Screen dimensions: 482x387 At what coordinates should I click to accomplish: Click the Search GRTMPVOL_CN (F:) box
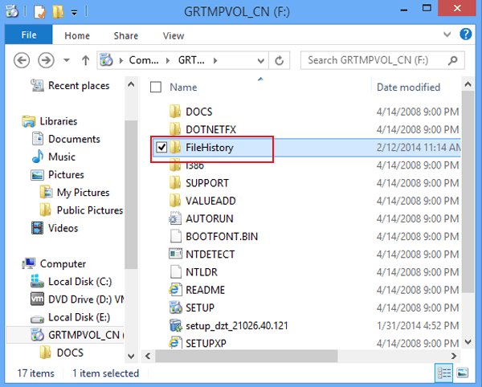pyautogui.click(x=382, y=60)
